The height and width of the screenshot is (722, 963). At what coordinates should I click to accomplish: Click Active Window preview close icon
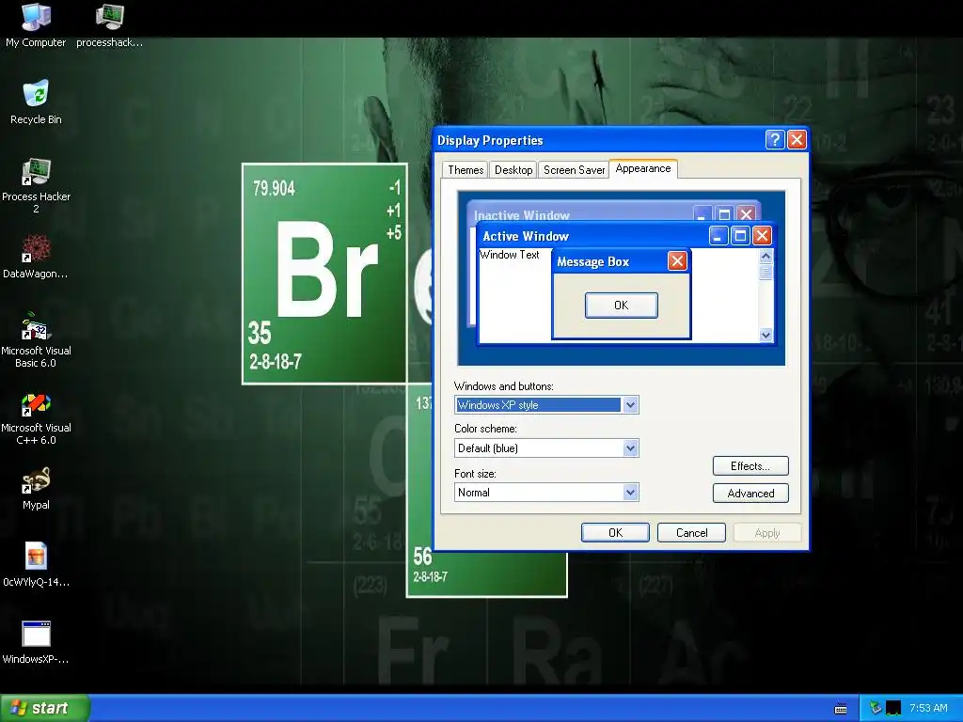pyautogui.click(x=762, y=236)
